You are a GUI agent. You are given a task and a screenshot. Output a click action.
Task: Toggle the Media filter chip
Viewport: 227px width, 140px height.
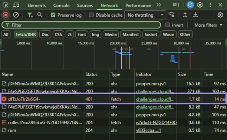pyautogui.click(x=111, y=34)
